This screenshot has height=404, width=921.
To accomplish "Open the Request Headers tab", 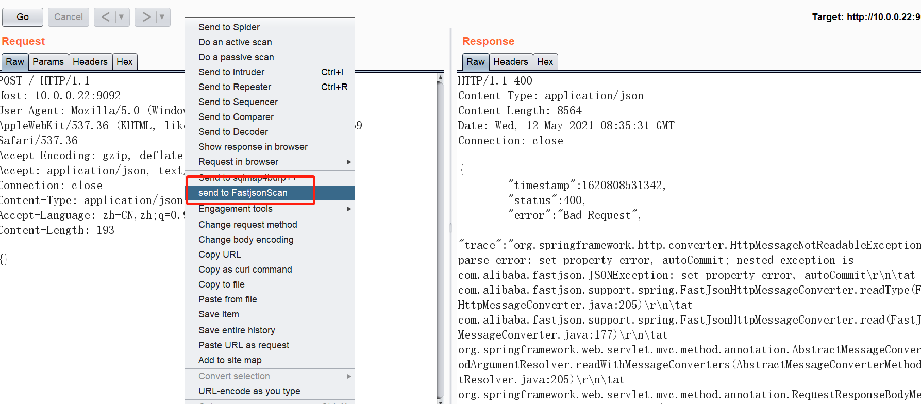I will 90,62.
